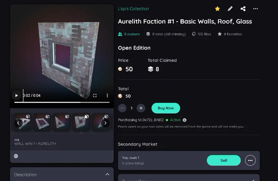The height and width of the screenshot is (181, 278).
Task: Click the info icon beside Active
Action: [184, 120]
